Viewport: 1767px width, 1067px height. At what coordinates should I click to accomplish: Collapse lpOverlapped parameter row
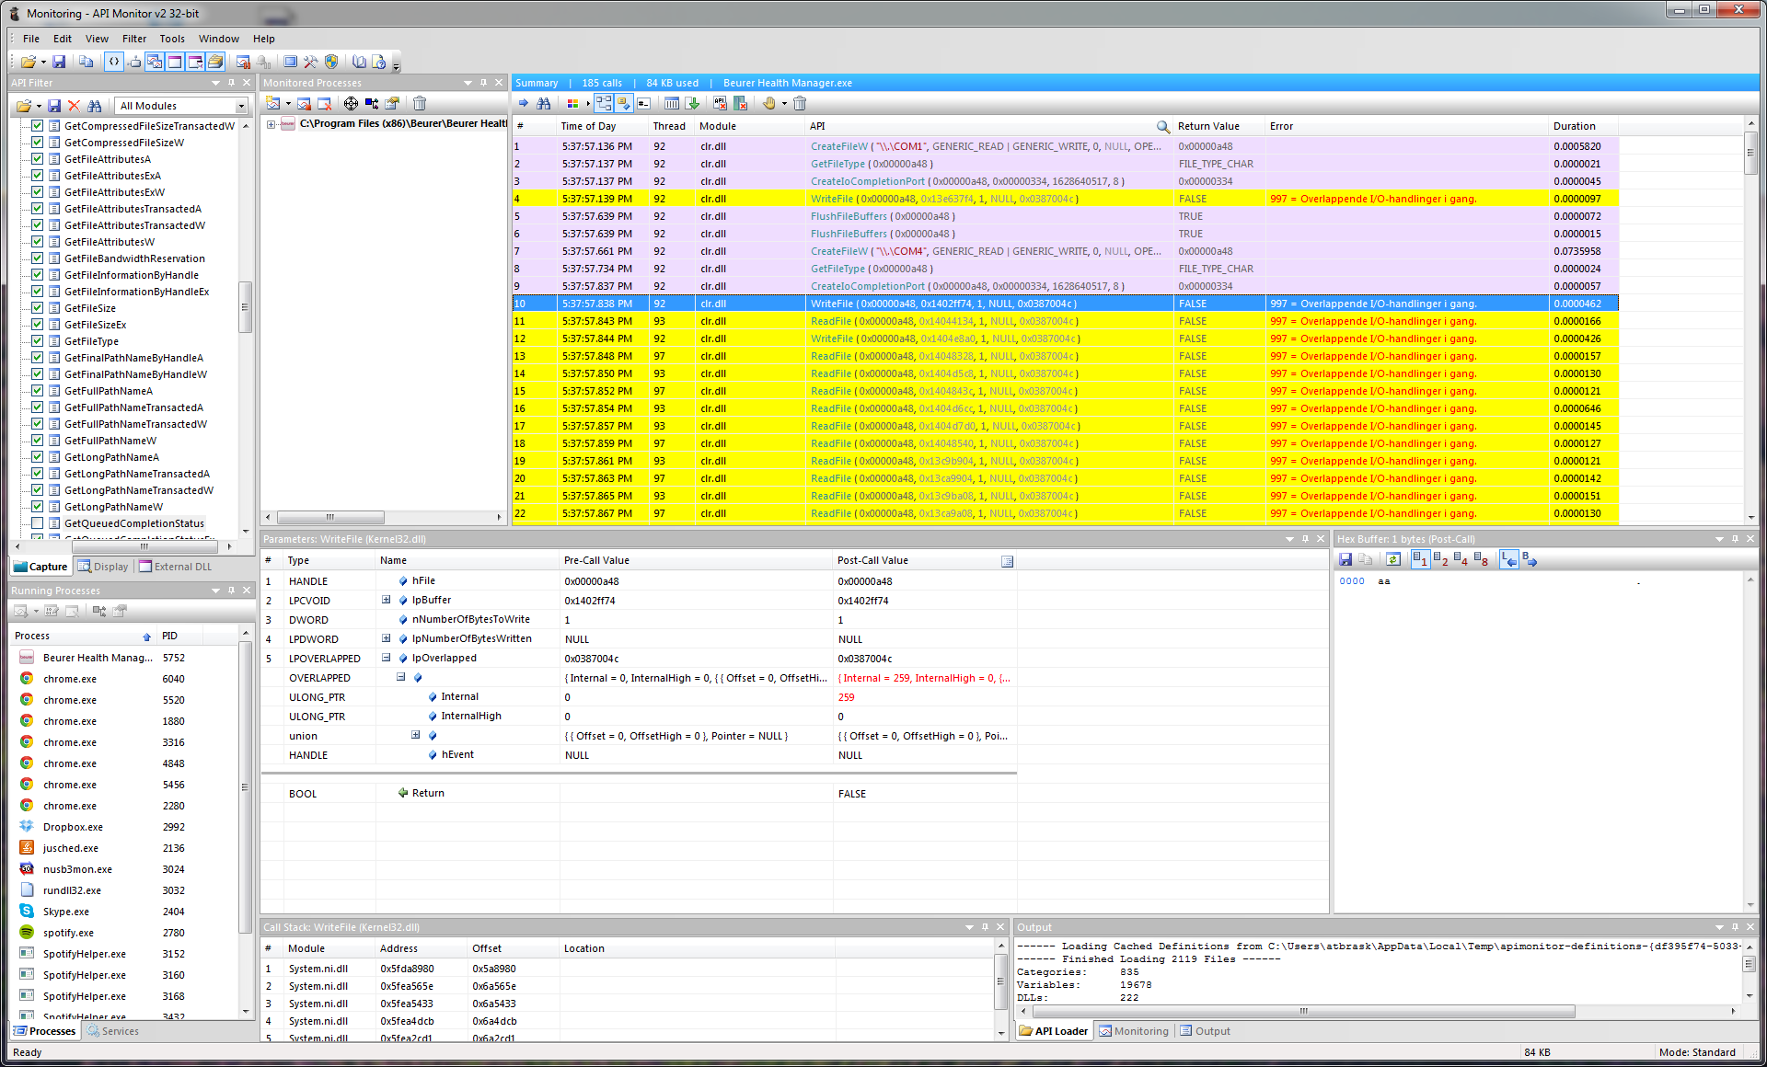[x=387, y=658]
